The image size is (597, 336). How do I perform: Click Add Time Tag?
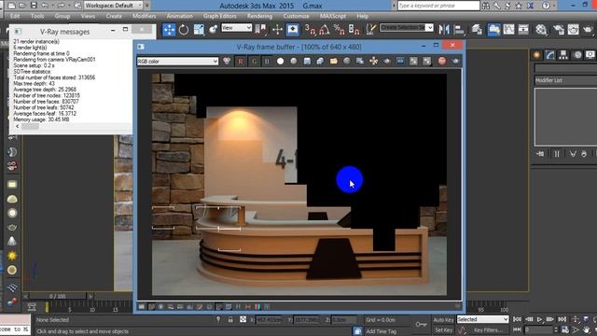click(x=382, y=331)
